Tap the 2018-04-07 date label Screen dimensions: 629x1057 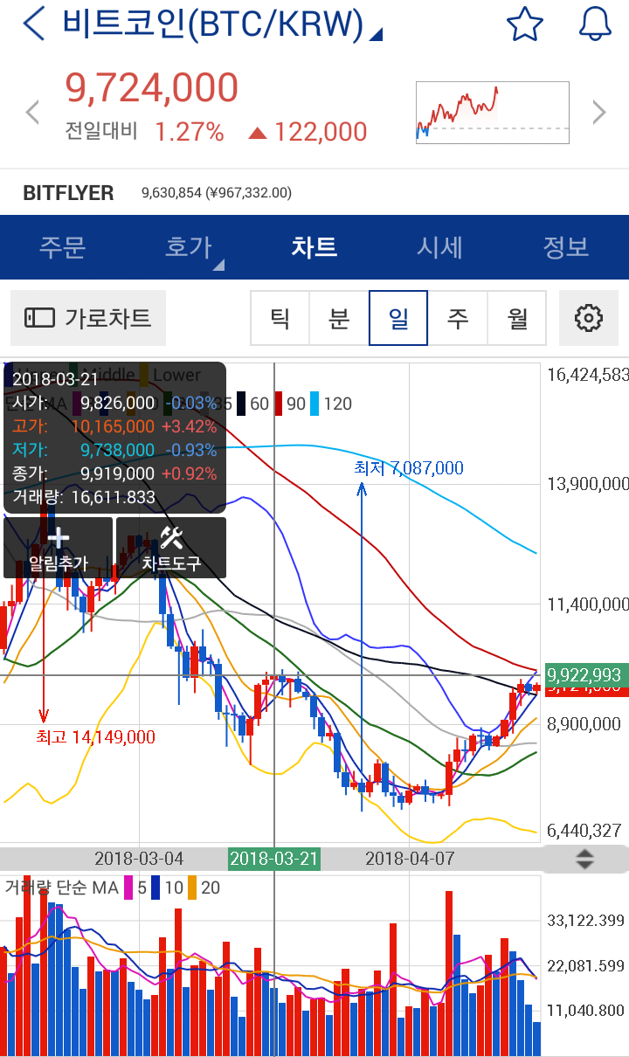(410, 858)
